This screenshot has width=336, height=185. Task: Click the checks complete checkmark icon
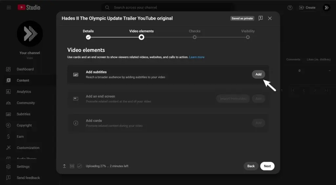point(79,166)
